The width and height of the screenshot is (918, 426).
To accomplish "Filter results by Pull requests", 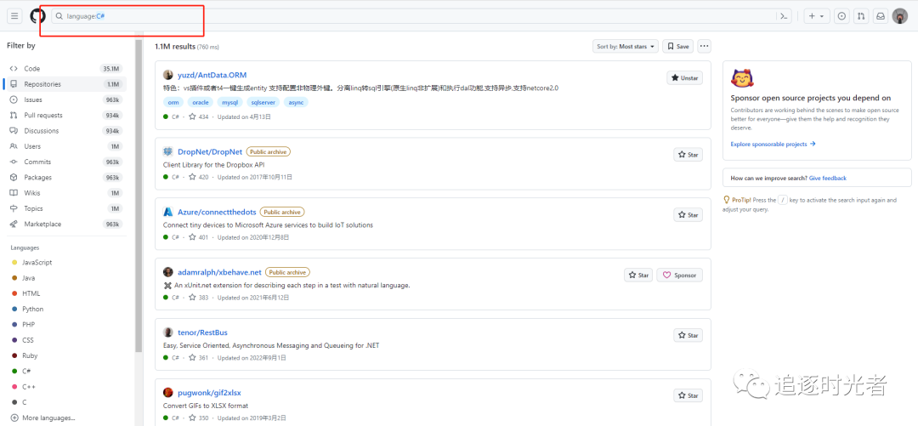I will pos(65,115).
